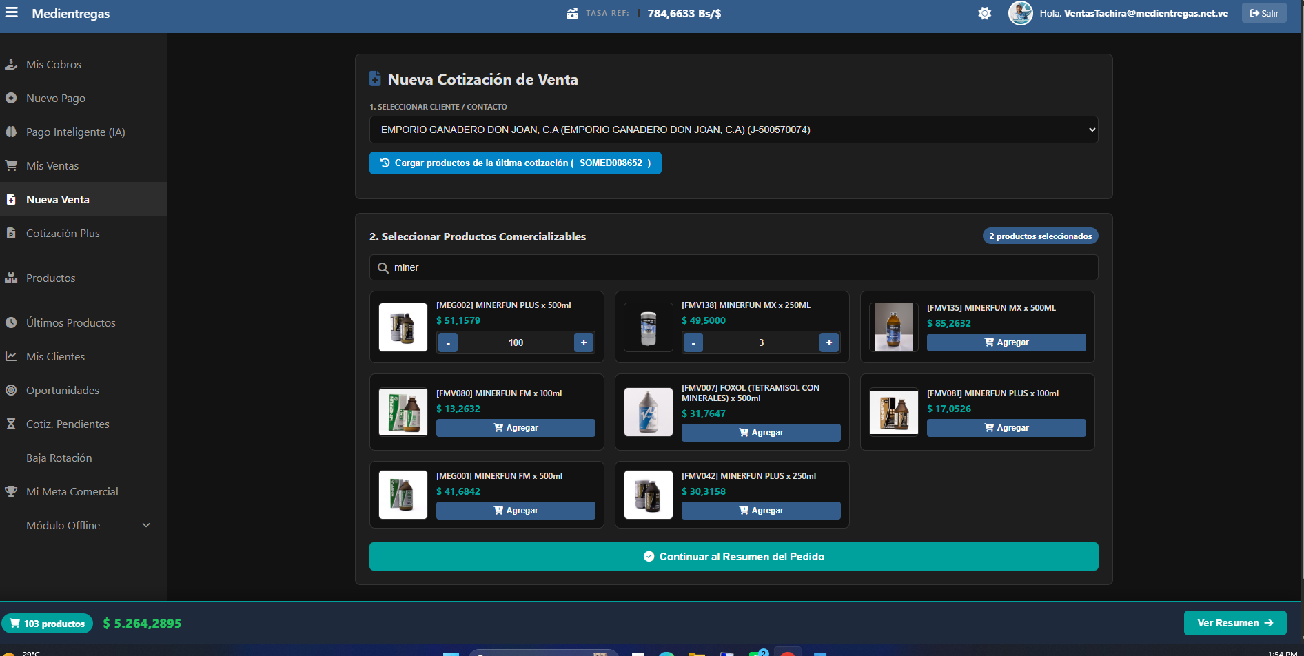
Task: Click the Mi Meta Comercial trophy icon
Action: [11, 491]
